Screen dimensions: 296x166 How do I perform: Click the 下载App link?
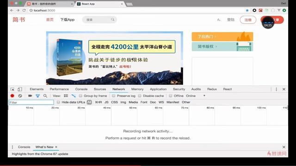tap(68, 19)
